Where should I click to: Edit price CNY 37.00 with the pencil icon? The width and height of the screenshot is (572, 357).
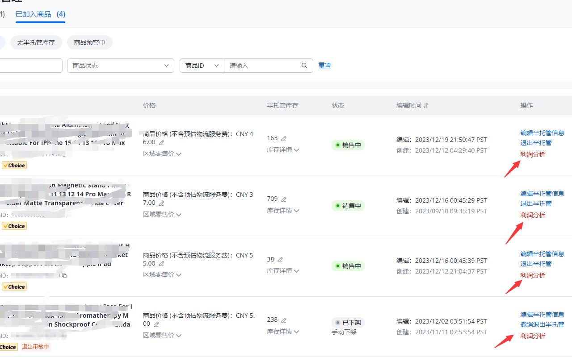click(x=162, y=203)
